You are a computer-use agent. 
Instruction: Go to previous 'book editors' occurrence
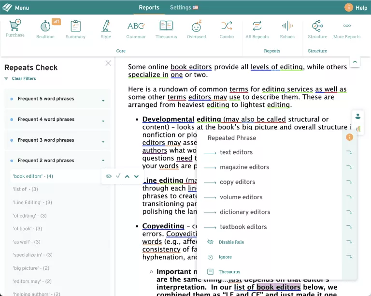pyautogui.click(x=127, y=177)
